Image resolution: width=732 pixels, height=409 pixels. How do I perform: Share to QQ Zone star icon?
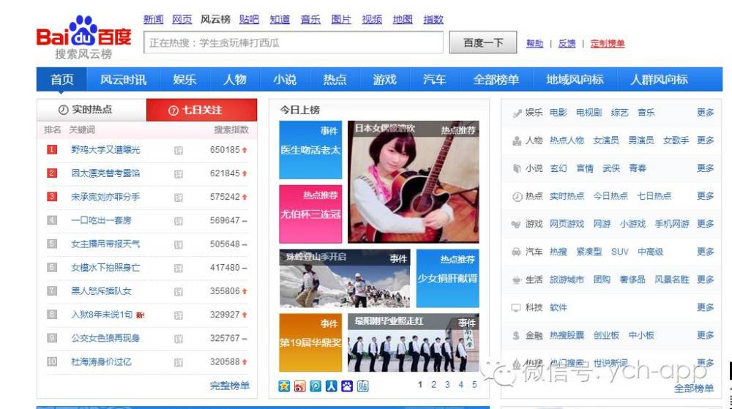click(x=284, y=386)
